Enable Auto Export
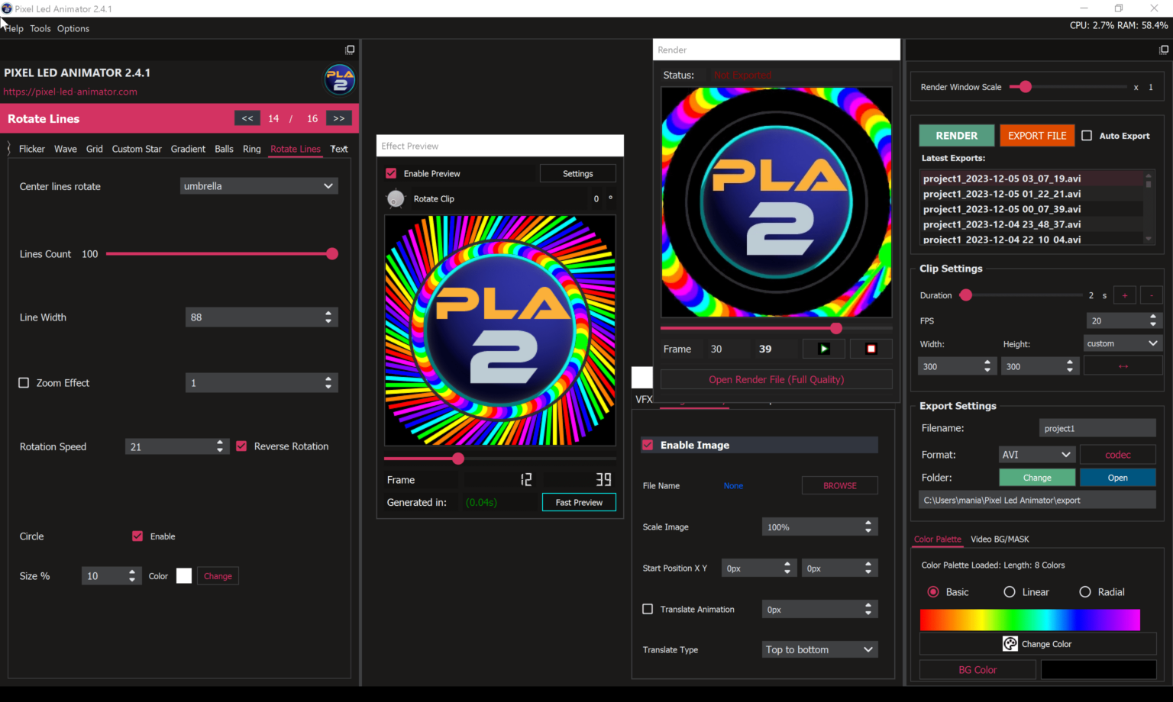Image resolution: width=1173 pixels, height=702 pixels. (x=1087, y=135)
